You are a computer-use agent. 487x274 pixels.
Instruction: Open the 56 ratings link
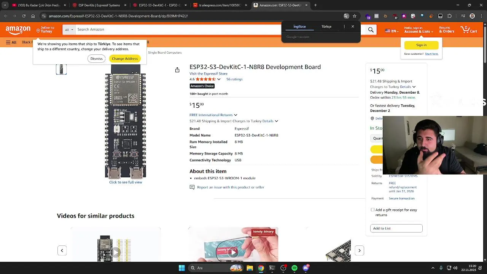coord(234,79)
